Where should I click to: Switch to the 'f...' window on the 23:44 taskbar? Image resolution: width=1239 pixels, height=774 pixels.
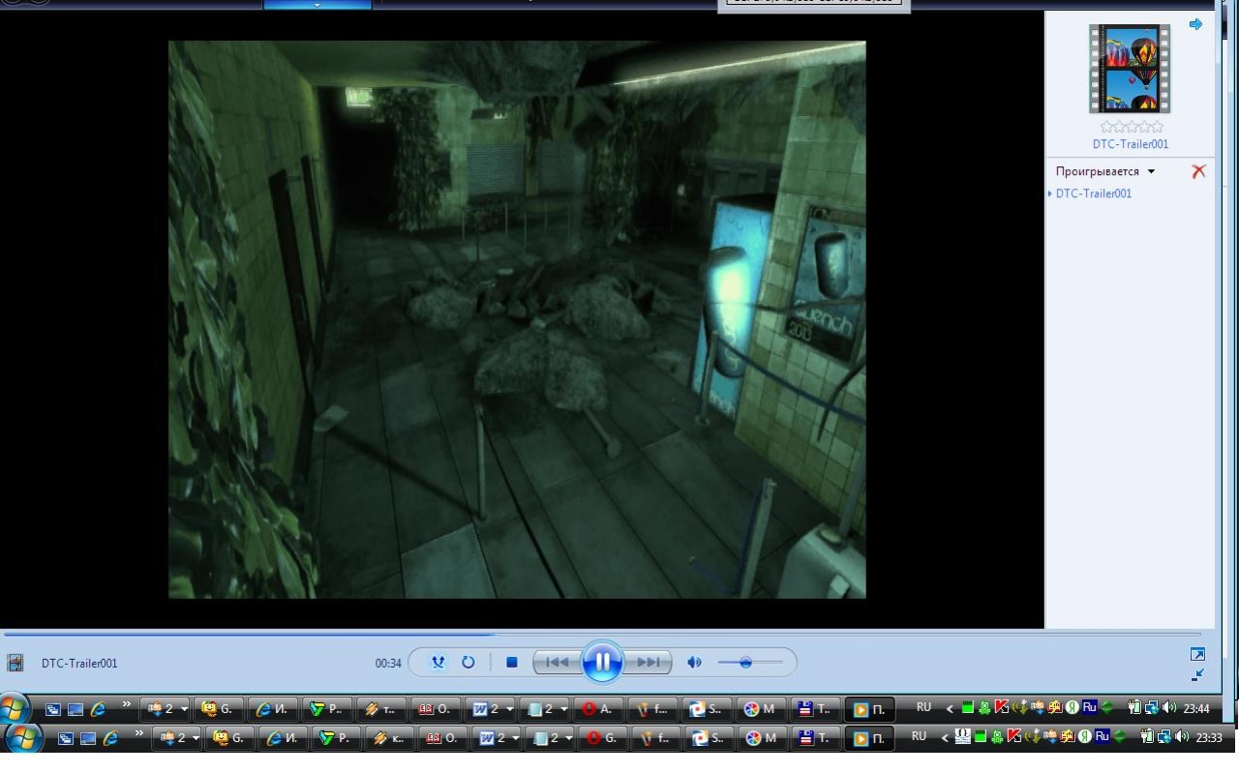653,709
